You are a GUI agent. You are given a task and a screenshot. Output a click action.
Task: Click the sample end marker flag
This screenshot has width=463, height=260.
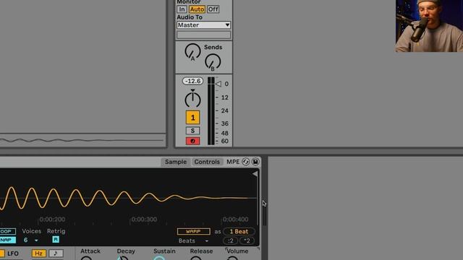255,174
